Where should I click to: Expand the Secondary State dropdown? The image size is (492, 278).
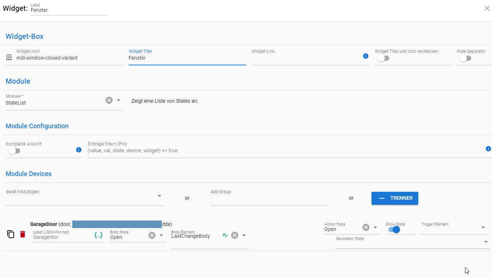coord(486,242)
